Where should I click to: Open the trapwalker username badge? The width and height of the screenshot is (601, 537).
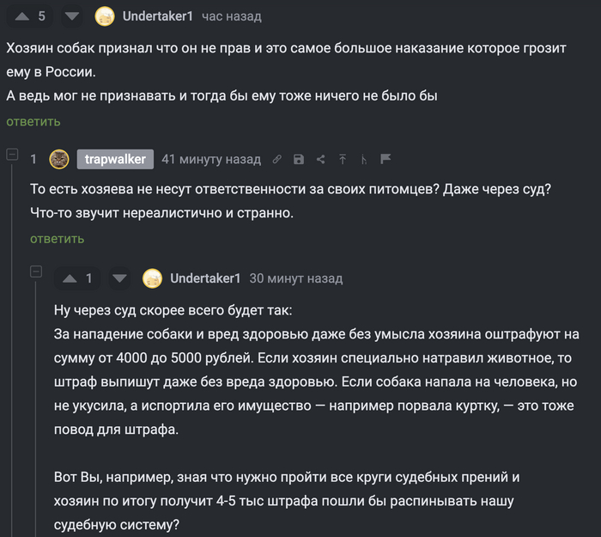115,159
